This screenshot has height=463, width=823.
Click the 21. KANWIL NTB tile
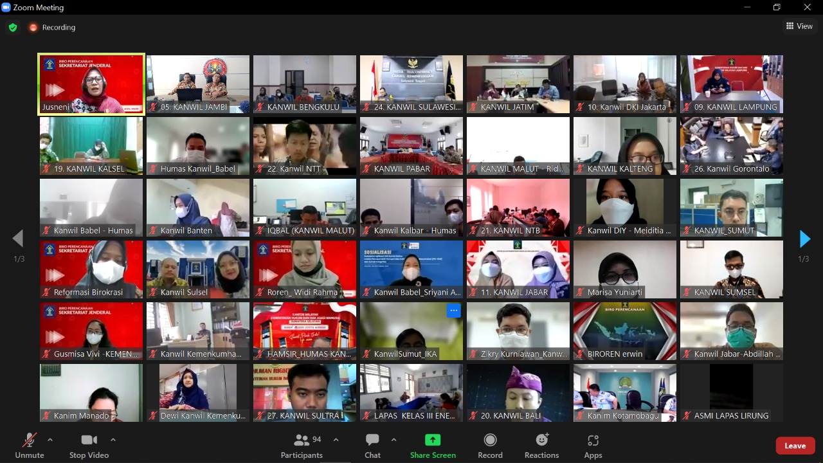518,208
